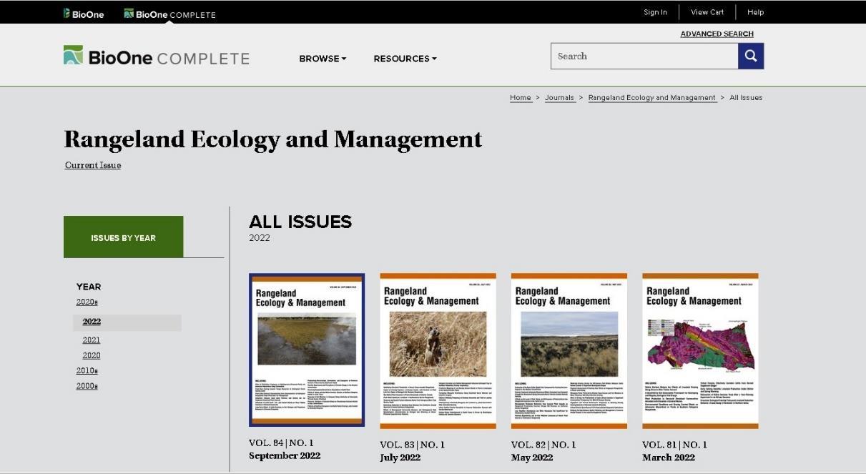The image size is (866, 474).
Task: Go to Journals breadcrumb
Action: click(x=559, y=98)
